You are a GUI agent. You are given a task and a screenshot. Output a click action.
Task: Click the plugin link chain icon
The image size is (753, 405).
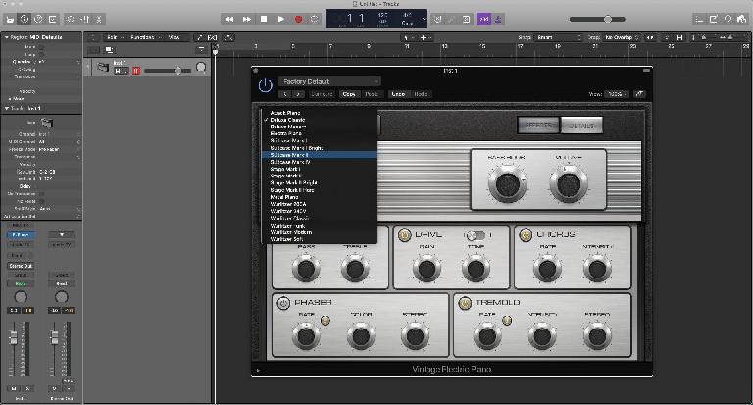click(639, 94)
